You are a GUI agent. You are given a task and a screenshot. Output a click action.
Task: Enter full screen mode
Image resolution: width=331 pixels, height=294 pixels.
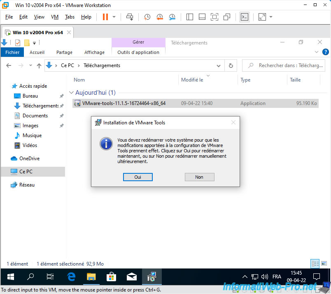point(214,17)
